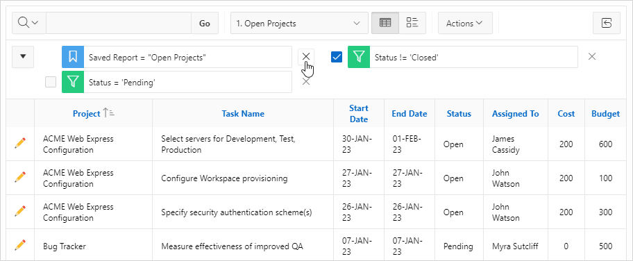
Task: Switch to grid report view icon
Action: pyautogui.click(x=385, y=23)
